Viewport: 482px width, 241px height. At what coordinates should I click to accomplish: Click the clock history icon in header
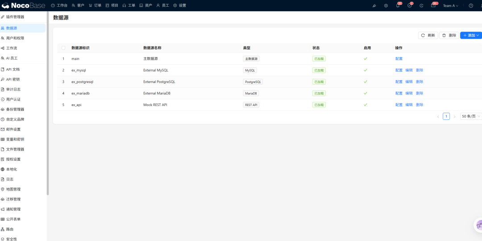(x=421, y=5)
